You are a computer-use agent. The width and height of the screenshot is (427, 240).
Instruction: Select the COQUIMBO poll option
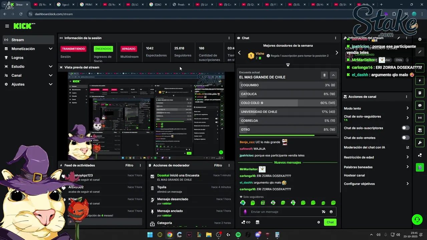(x=288, y=85)
